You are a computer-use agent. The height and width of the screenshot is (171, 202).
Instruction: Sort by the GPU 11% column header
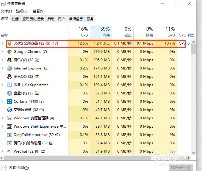(x=166, y=32)
